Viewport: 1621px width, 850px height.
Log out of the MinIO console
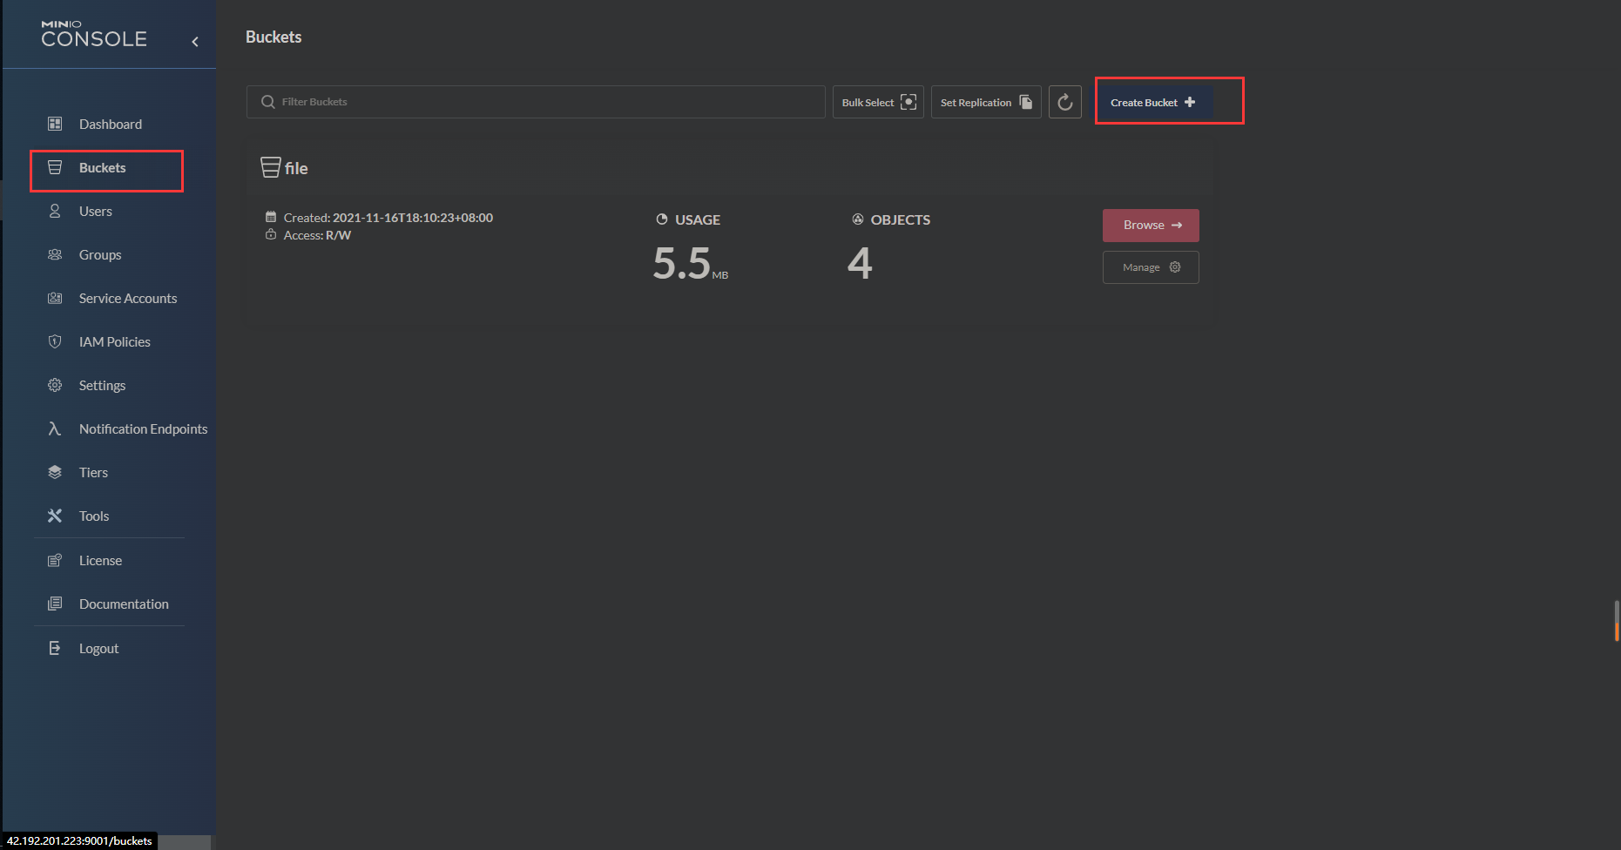pos(98,649)
